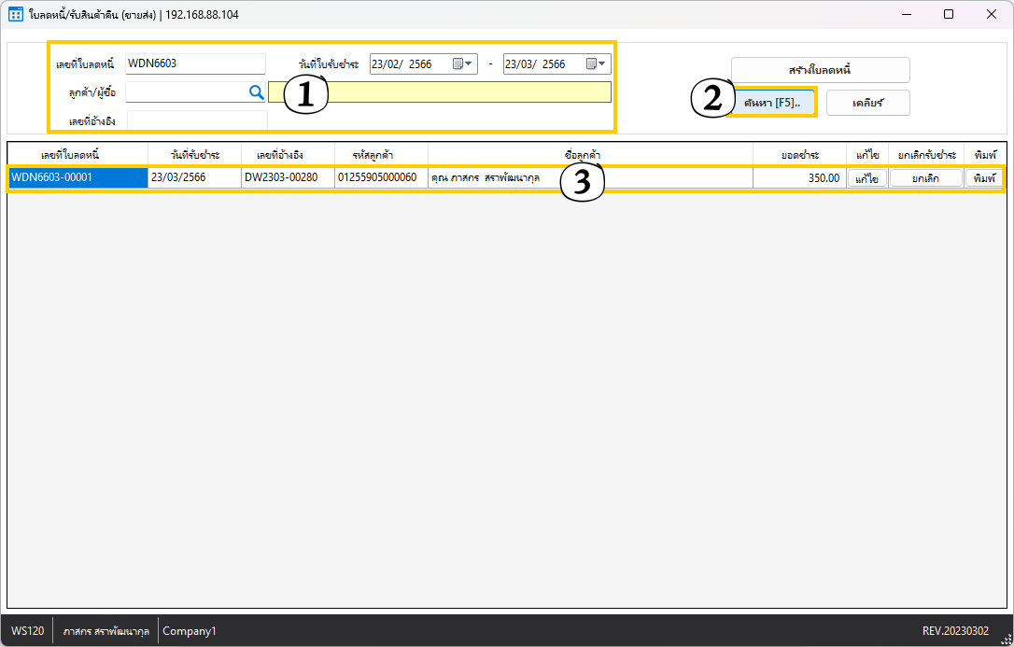This screenshot has width=1014, height=647.
Task: Click the DW2303-00280 reference cell
Action: point(288,178)
